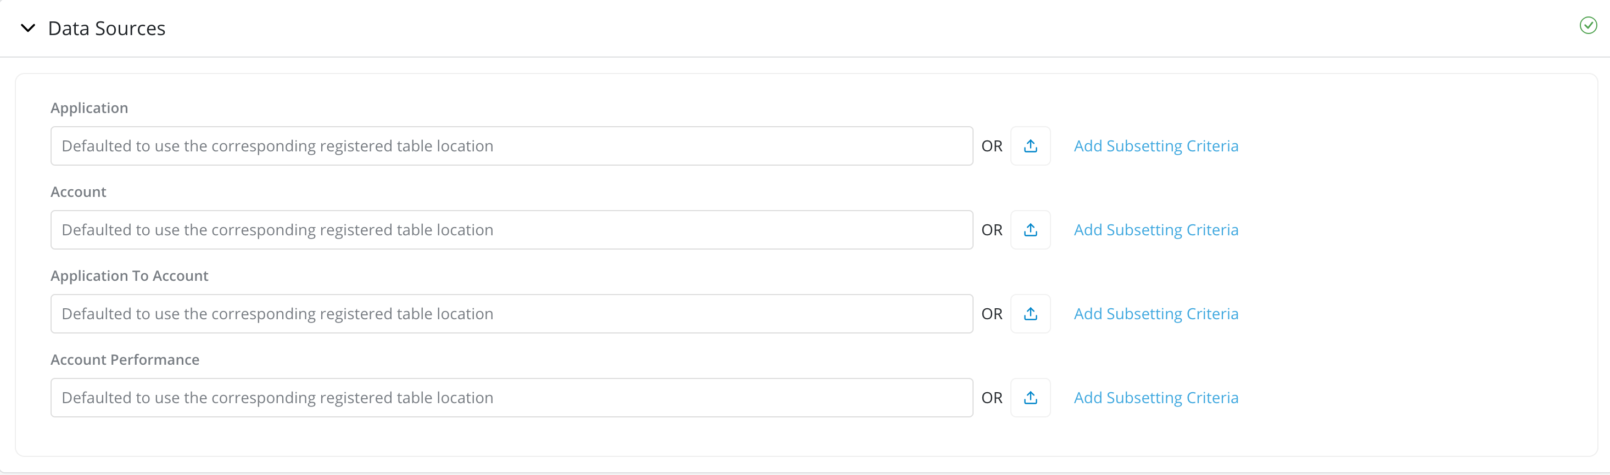Click the Data Sources section title
Image resolution: width=1610 pixels, height=475 pixels.
click(x=107, y=29)
